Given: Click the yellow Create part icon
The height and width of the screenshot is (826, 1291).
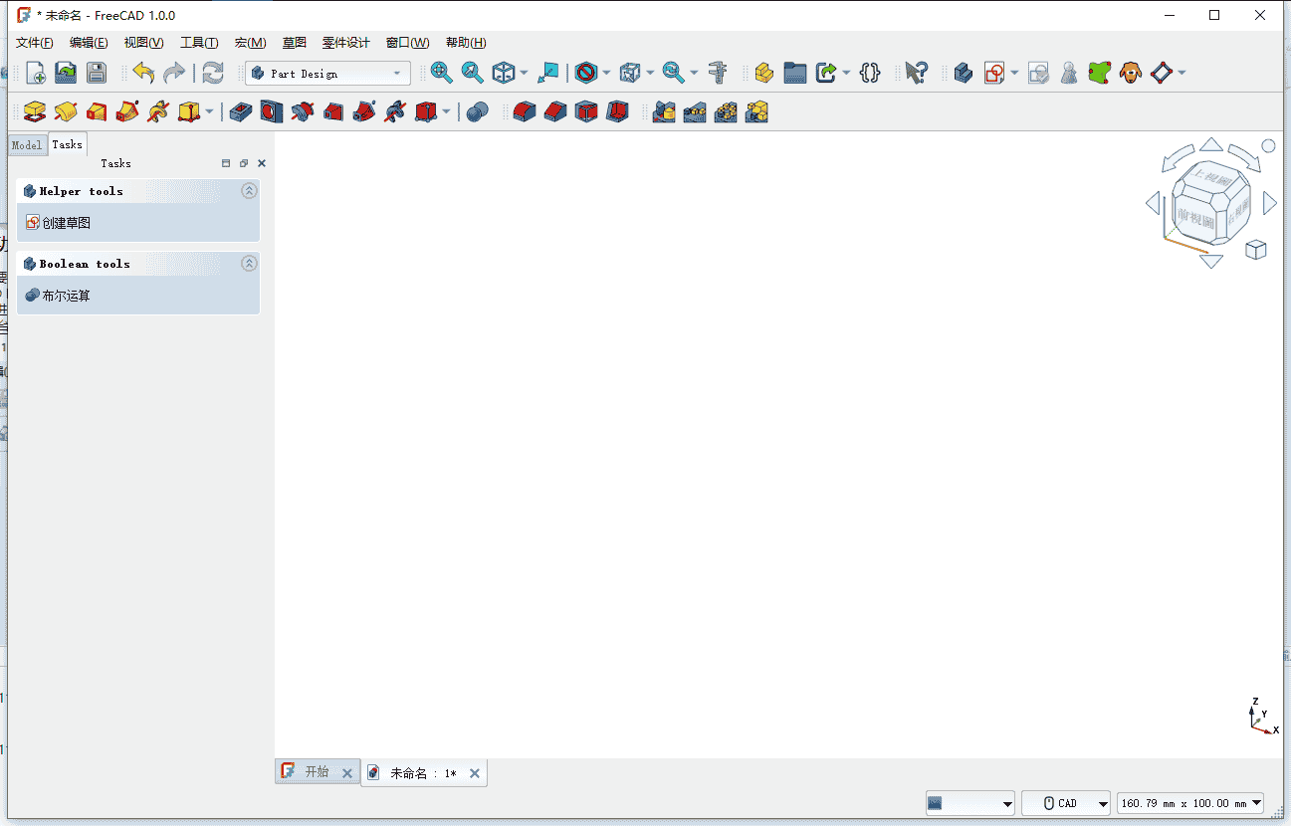Looking at the screenshot, I should 763,73.
